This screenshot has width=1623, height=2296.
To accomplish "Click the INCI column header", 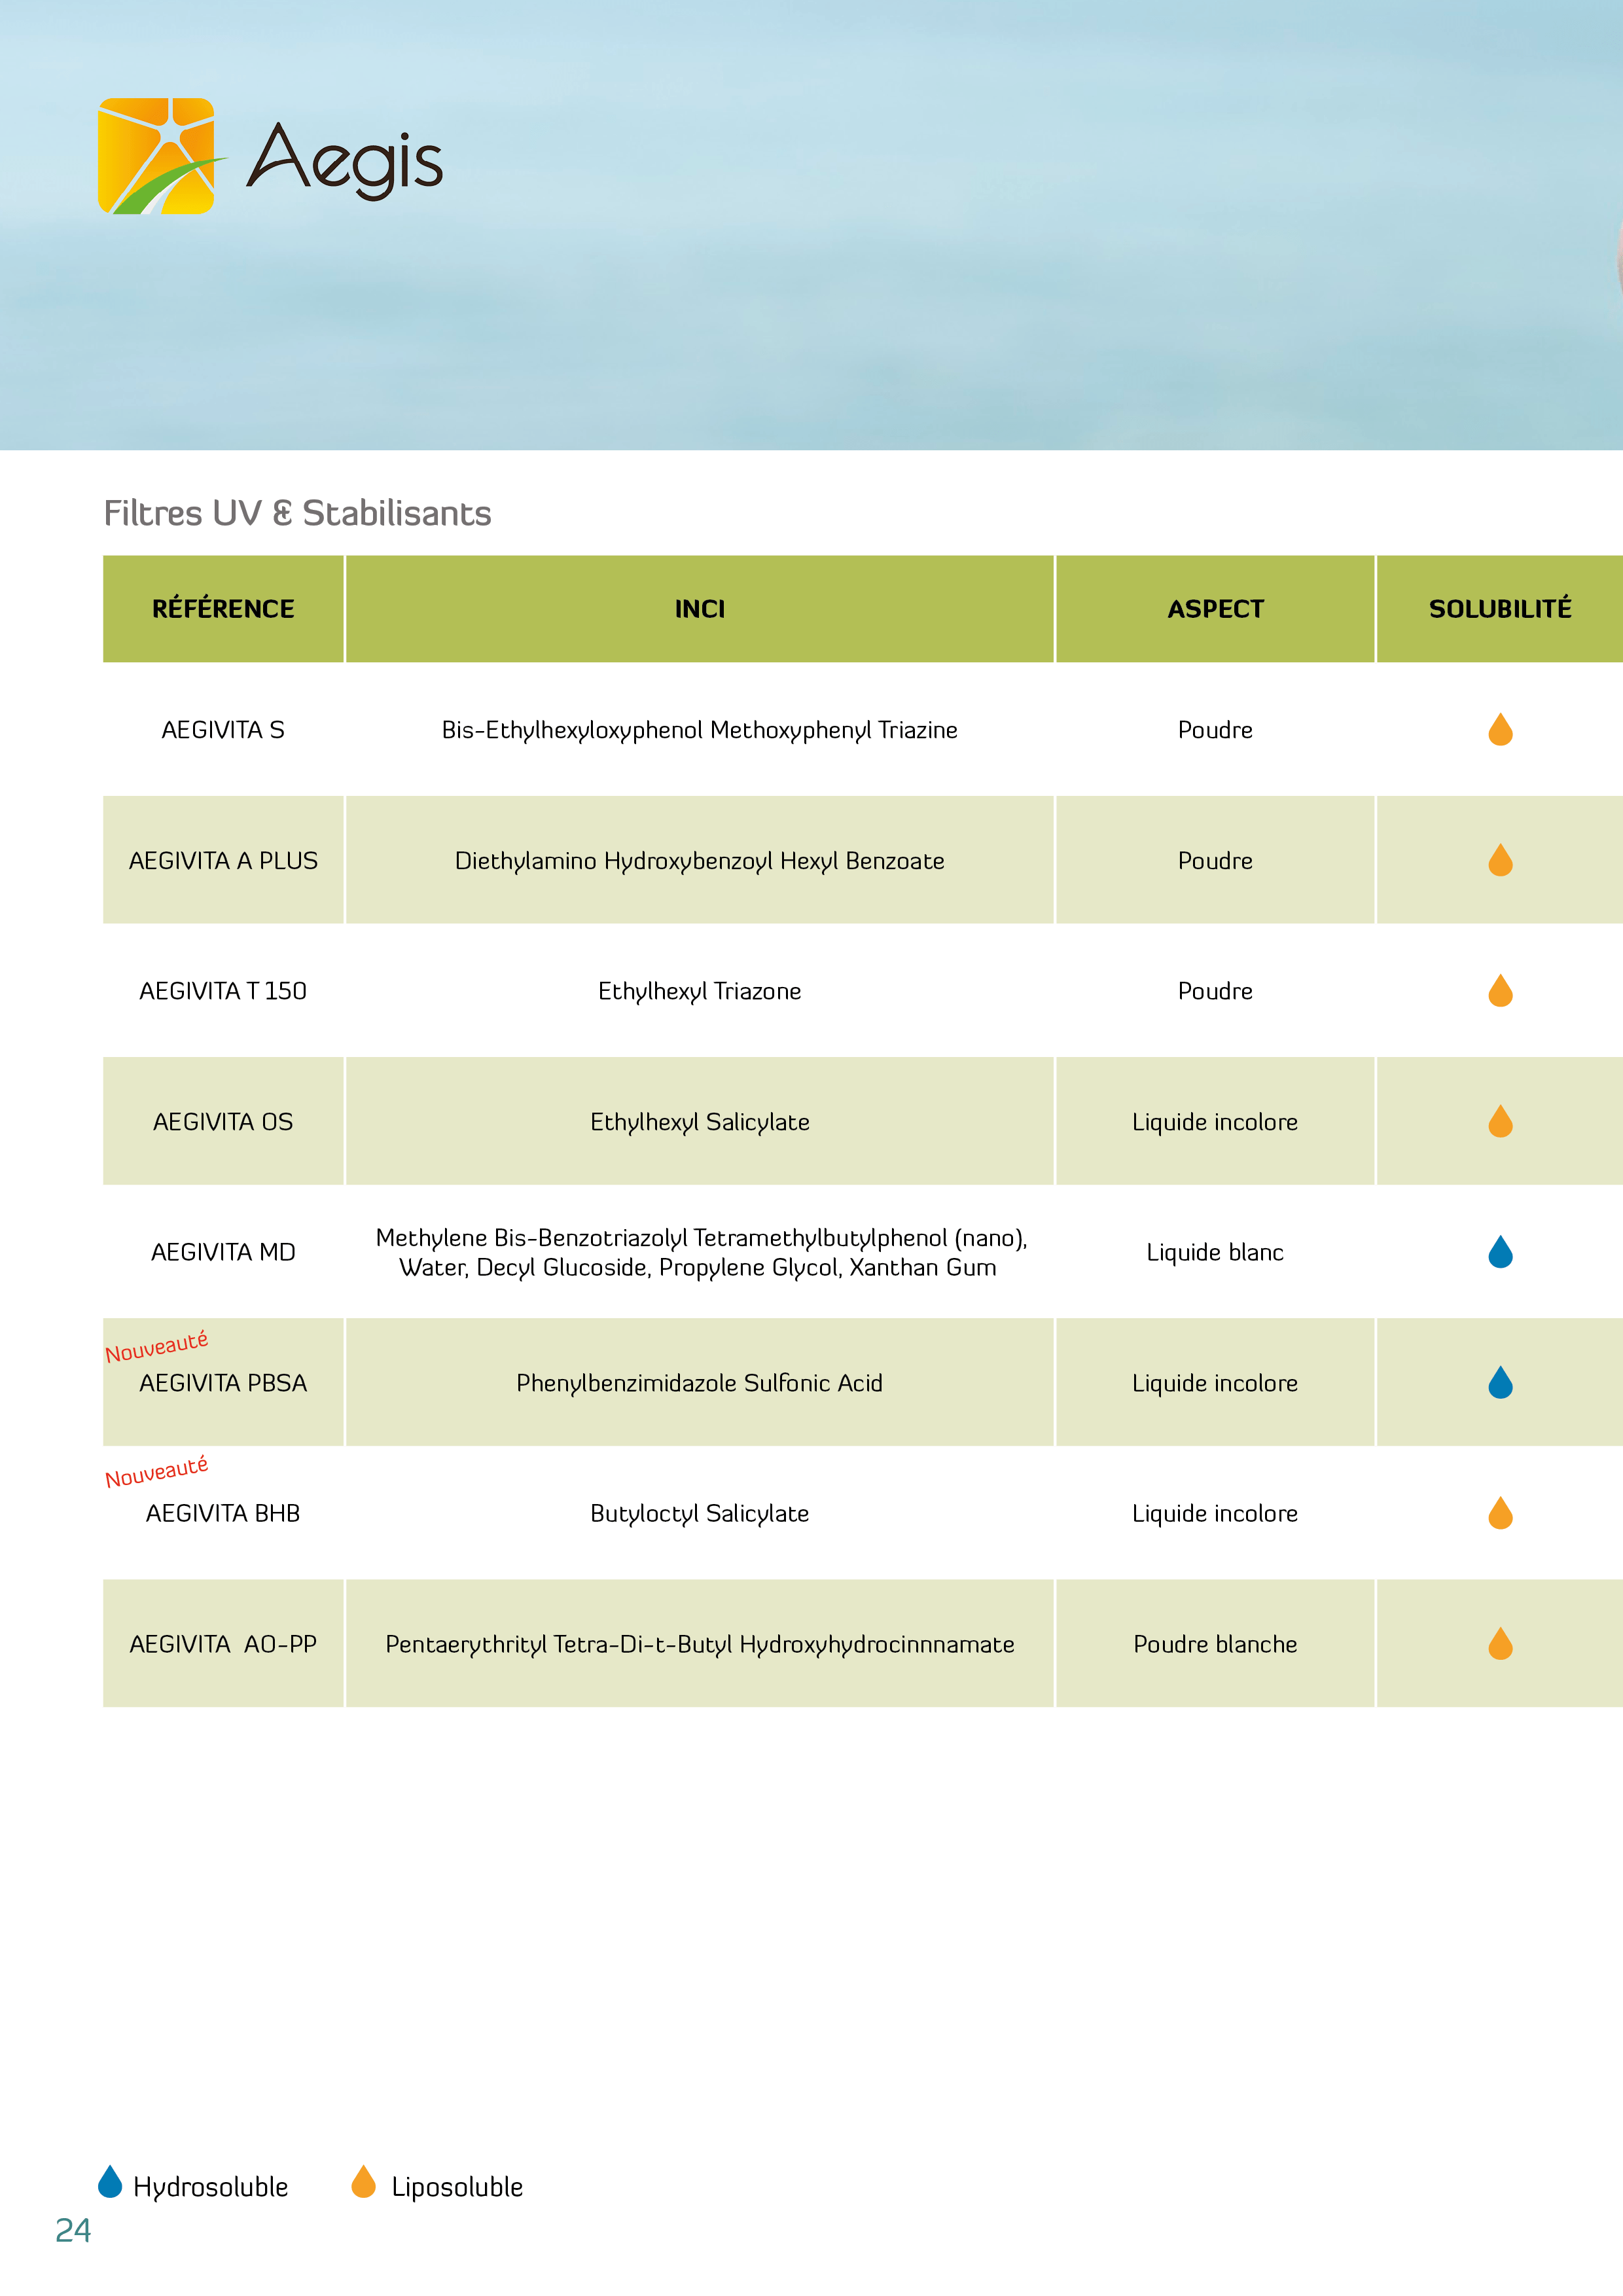I will pyautogui.click(x=700, y=608).
